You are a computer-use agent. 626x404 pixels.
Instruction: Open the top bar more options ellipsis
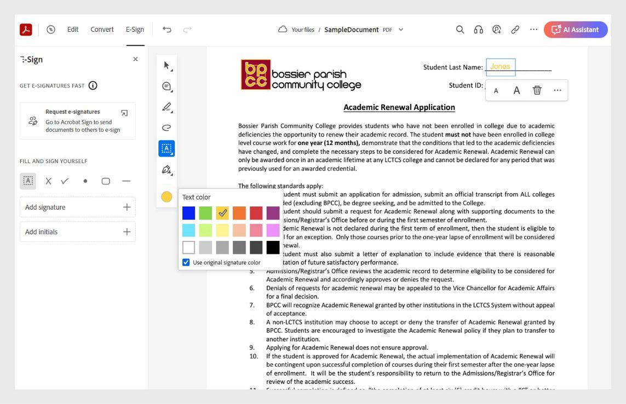tap(533, 30)
